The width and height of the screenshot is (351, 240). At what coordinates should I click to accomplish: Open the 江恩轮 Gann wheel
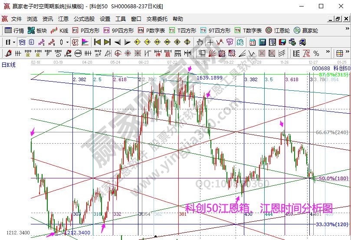pos(278,30)
